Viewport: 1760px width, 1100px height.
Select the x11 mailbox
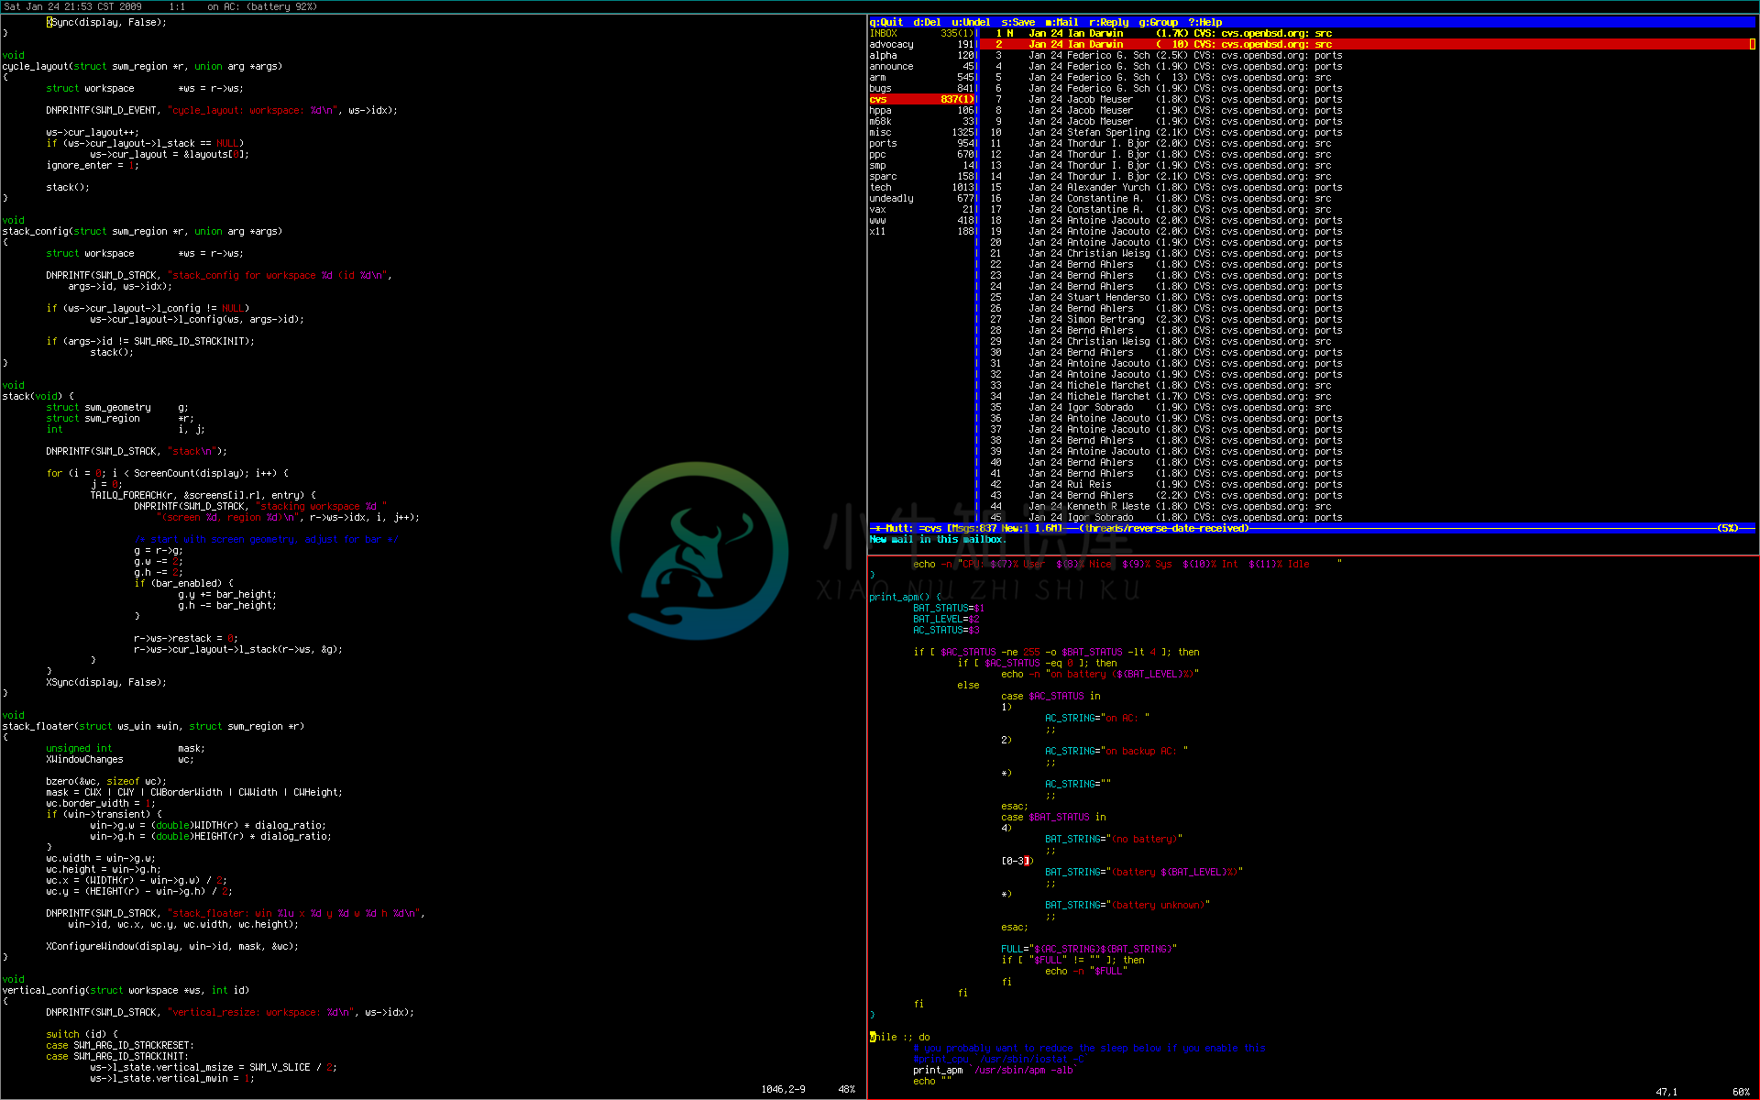click(x=921, y=231)
